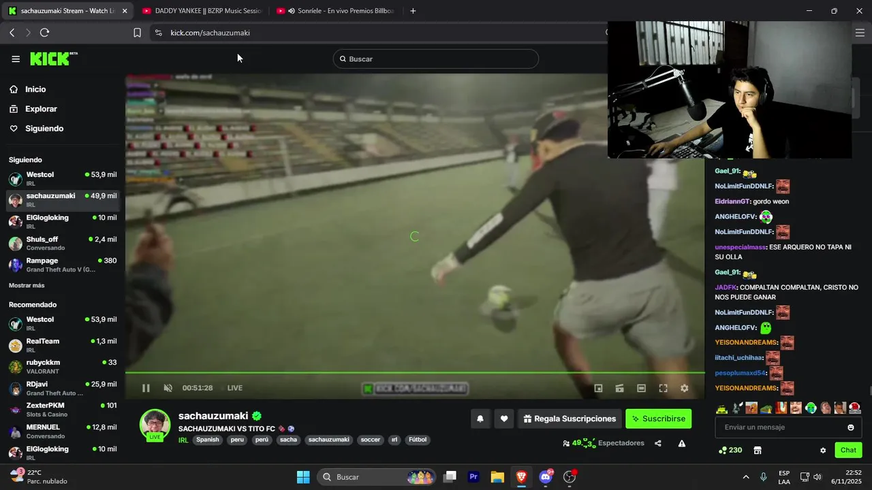Cast the stream icon in player controls

coord(619,388)
